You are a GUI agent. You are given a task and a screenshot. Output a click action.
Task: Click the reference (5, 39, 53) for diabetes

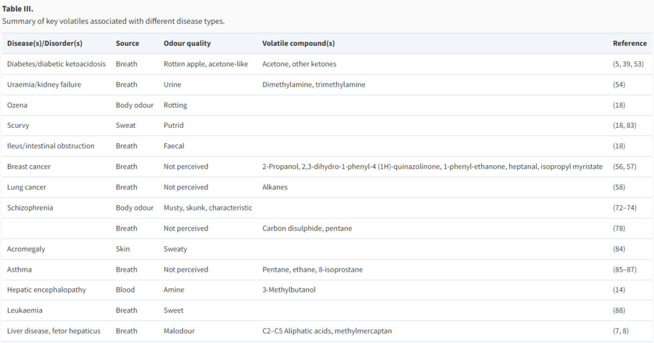coord(628,64)
